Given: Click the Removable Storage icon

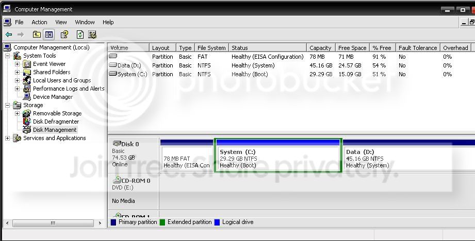Looking at the screenshot, I should coord(27,113).
